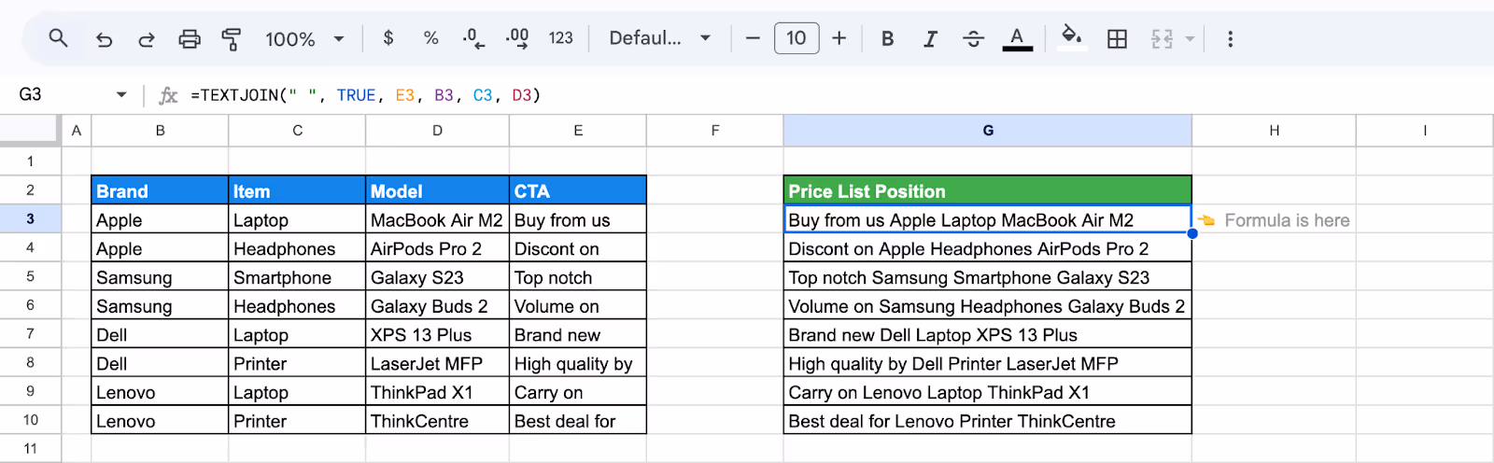Select Model cell containing ThinkCentre
1494x463 pixels.
[437, 420]
